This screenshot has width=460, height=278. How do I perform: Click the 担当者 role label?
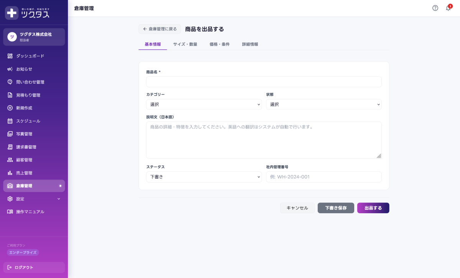pos(25,40)
